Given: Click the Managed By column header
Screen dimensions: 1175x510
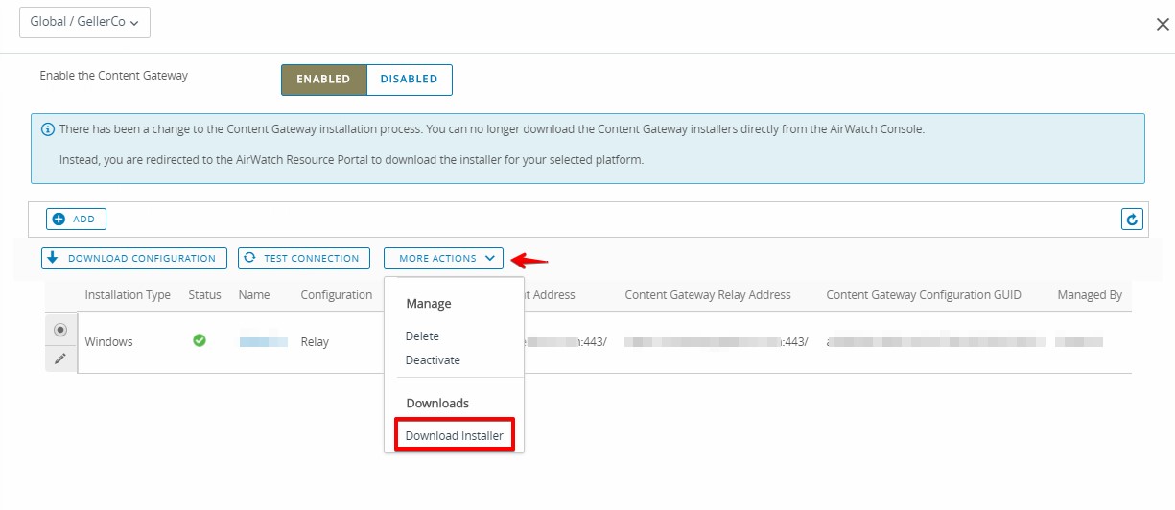Looking at the screenshot, I should click(1089, 295).
